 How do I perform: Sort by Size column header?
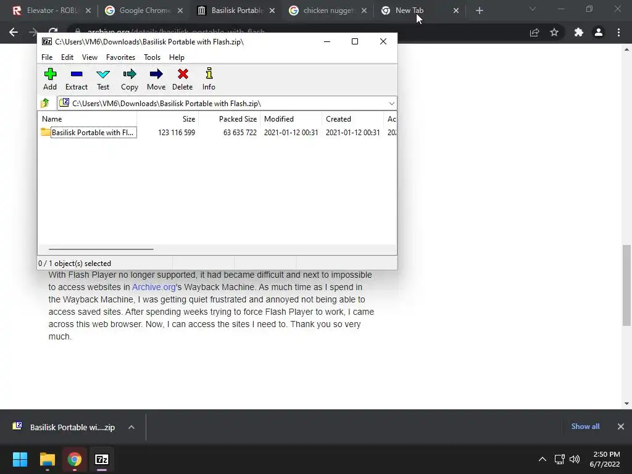[x=168, y=119]
